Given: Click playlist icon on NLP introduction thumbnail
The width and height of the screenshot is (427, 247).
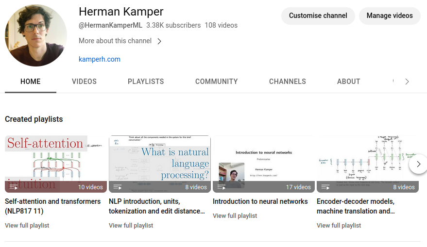Looking at the screenshot, I should [118, 187].
